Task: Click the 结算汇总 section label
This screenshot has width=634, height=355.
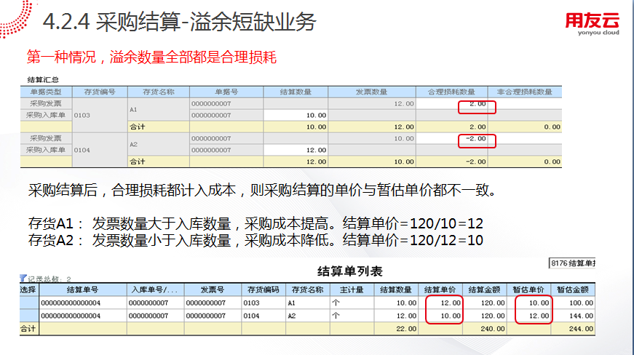Action: (x=43, y=79)
